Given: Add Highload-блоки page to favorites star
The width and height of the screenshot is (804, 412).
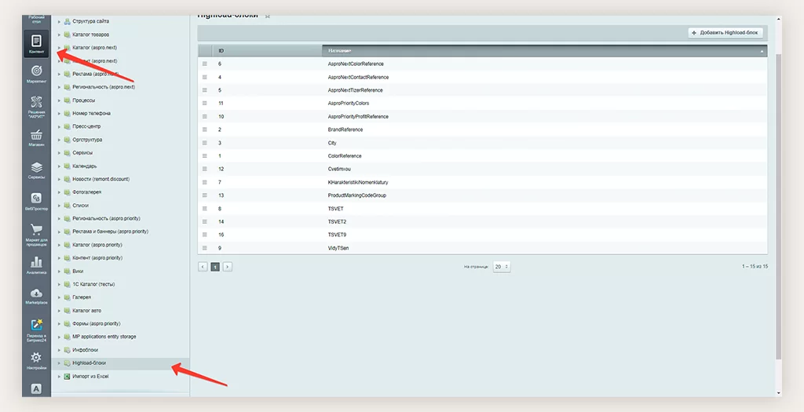Looking at the screenshot, I should coord(268,15).
